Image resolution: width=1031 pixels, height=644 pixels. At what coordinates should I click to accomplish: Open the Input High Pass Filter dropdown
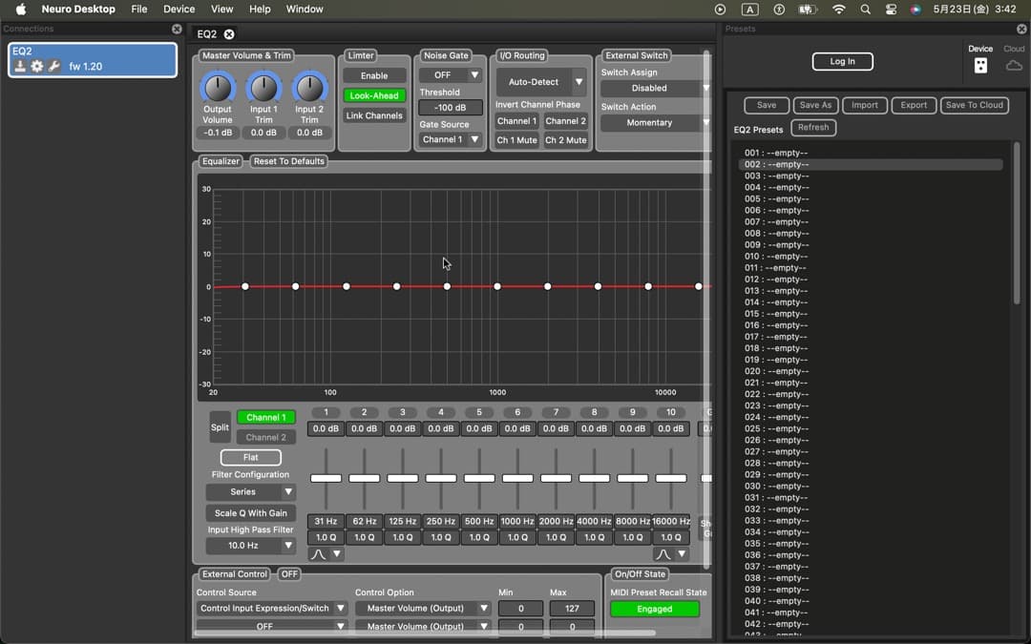coord(250,545)
